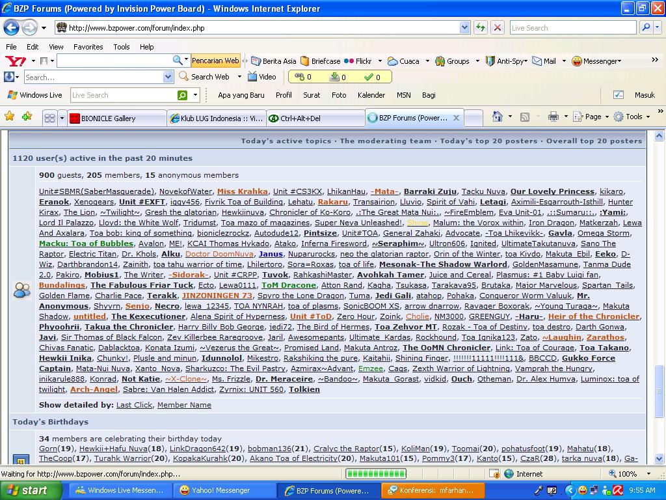Open Live Search options dropdown arrow
Screen dimensions: 666x500
(x=658, y=27)
